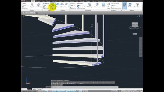Open the Fillet Edge dropdown arrow
164x92 pixels.
click(90, 8)
